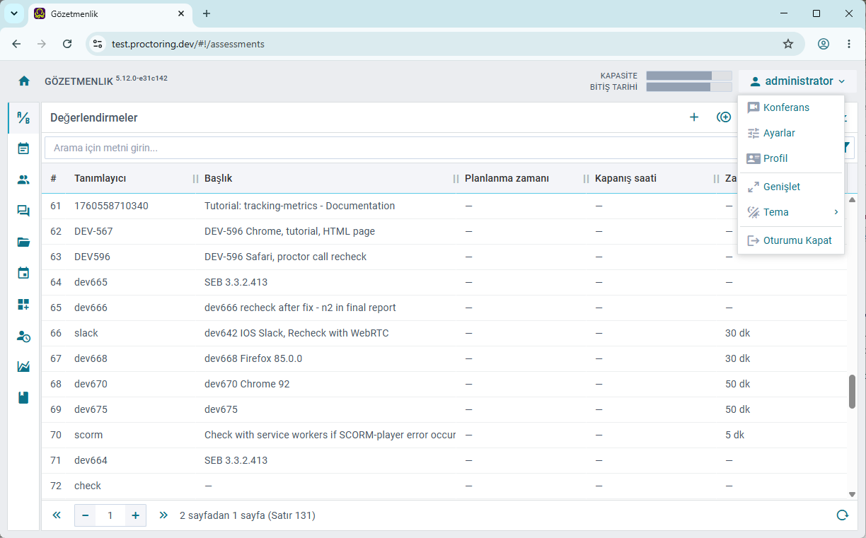This screenshot has height=538, width=866.
Task: Select Konferans menu item
Action: point(791,107)
